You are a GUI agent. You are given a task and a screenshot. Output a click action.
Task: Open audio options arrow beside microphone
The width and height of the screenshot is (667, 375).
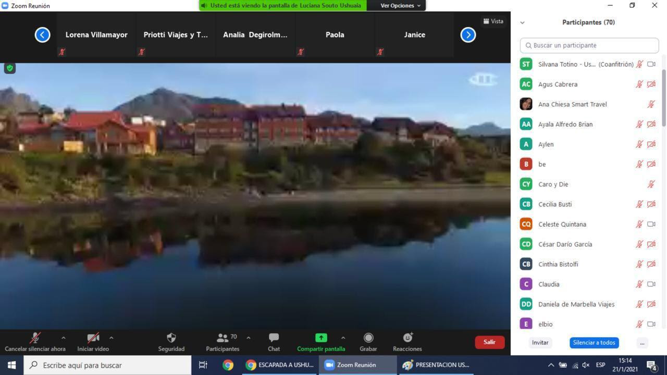tap(64, 337)
